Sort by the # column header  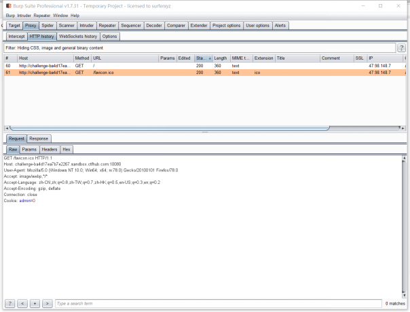(10, 58)
